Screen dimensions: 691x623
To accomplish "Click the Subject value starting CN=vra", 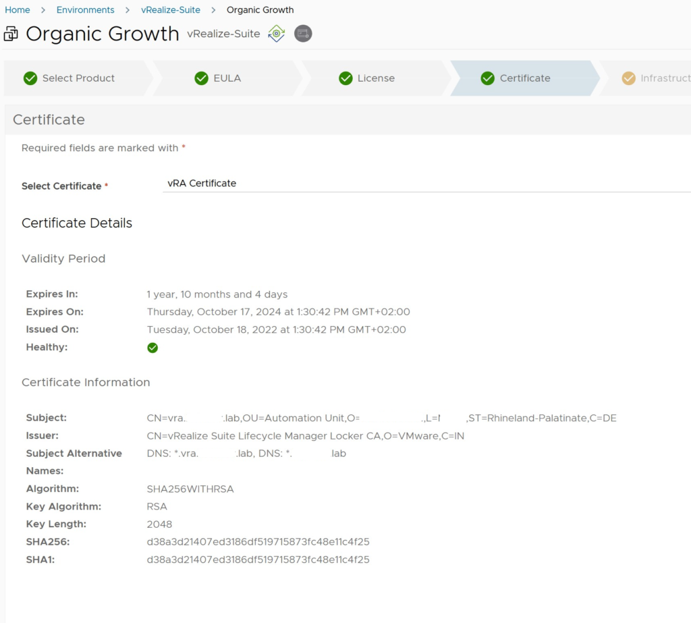I will click(x=382, y=418).
